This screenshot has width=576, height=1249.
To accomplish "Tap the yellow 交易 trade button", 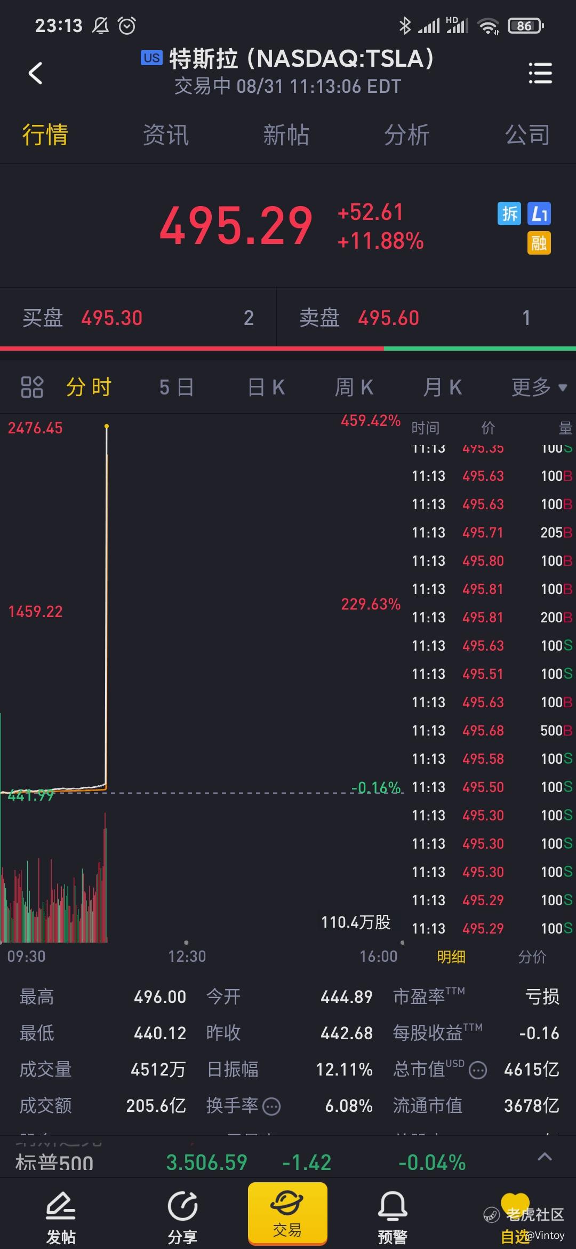I will [x=287, y=1213].
